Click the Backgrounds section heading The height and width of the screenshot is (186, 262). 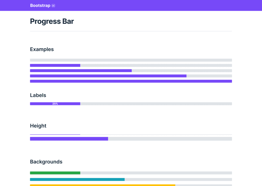(46, 162)
